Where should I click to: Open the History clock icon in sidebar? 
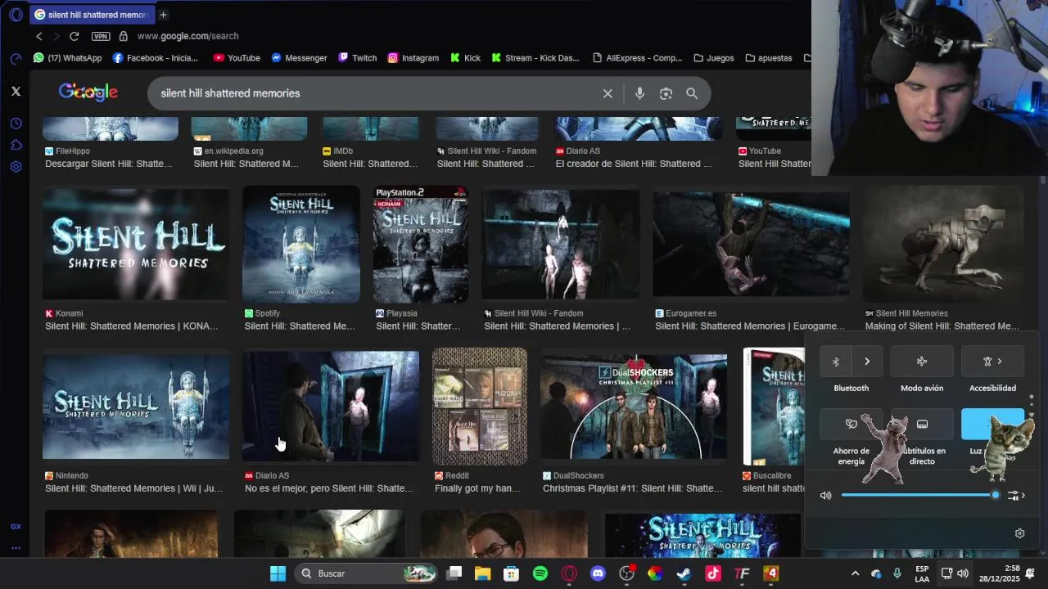click(x=16, y=124)
